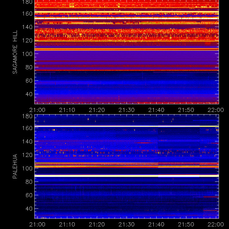Select the 60 tick label on Sagamore Hill axis
This screenshot has width=229, height=229.
click(29, 81)
